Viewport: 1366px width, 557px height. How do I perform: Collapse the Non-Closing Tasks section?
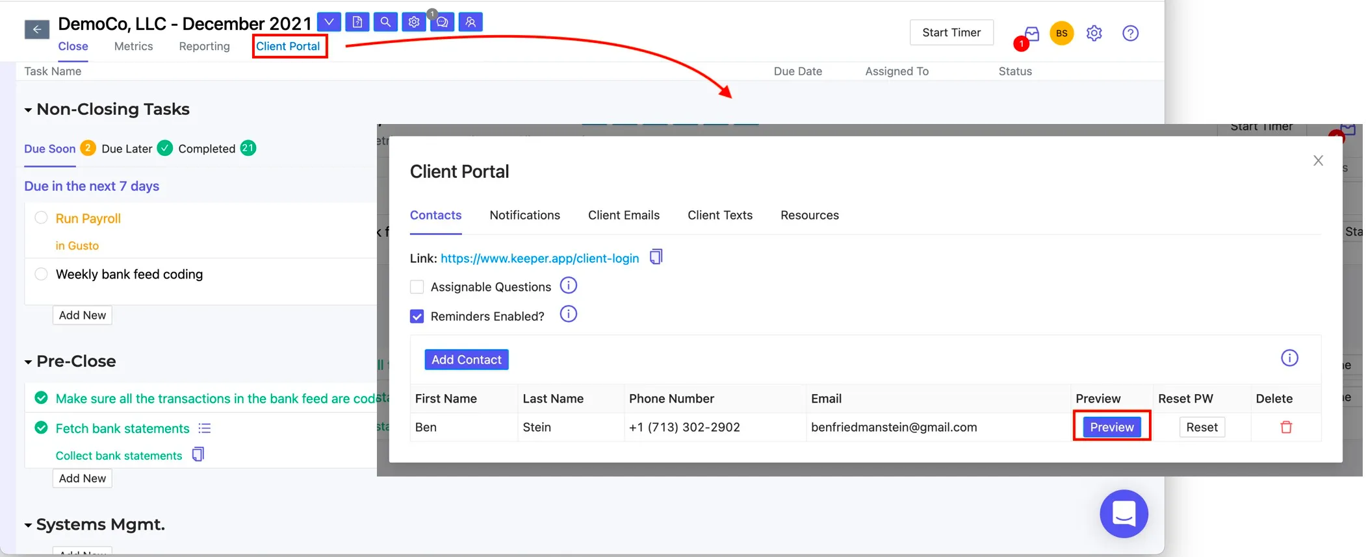pos(28,110)
